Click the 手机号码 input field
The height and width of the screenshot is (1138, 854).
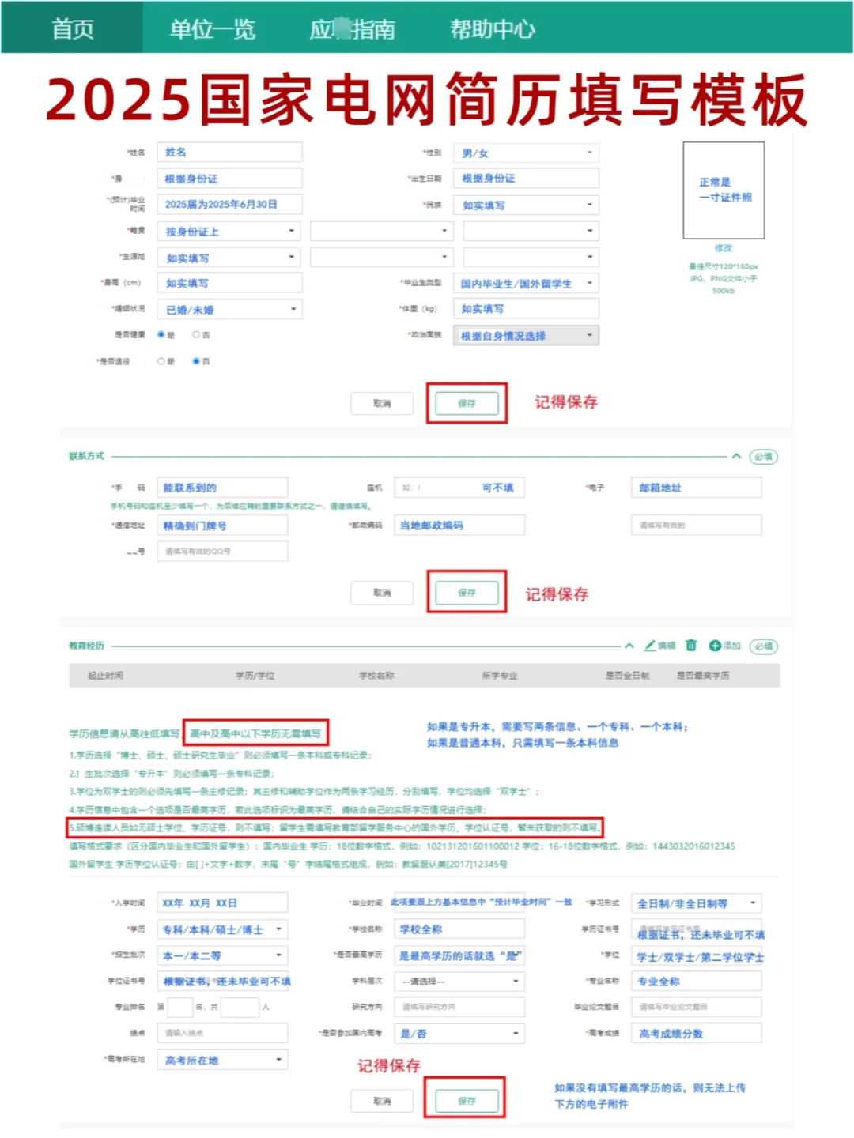222,488
